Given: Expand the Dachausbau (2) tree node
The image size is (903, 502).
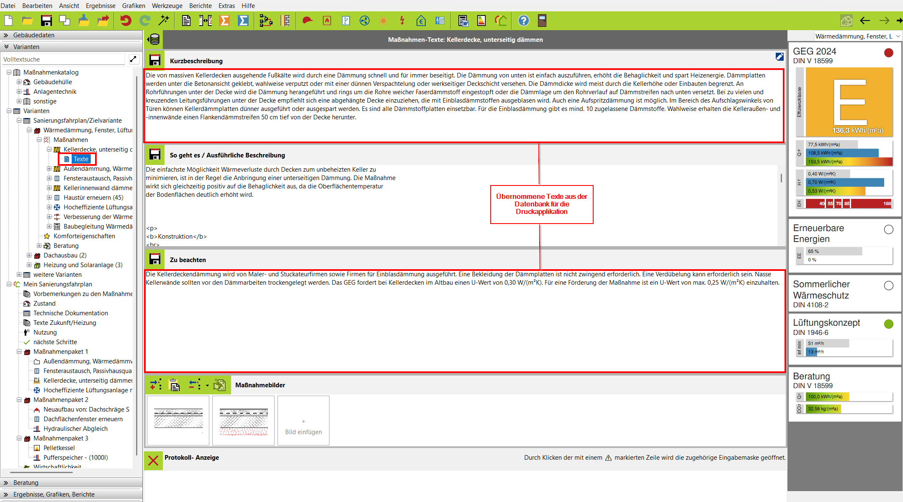Looking at the screenshot, I should pos(29,255).
